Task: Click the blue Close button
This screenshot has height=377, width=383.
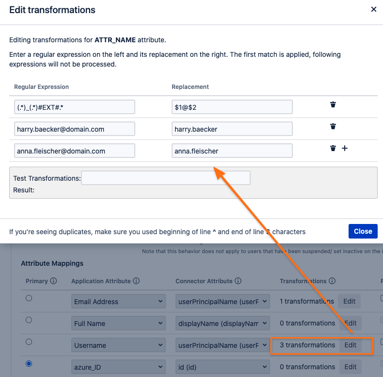Action: (363, 231)
